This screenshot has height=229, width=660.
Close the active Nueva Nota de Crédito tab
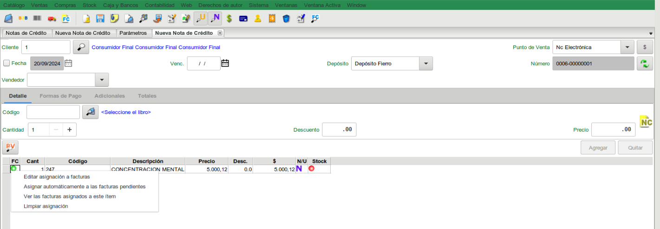tap(220, 33)
